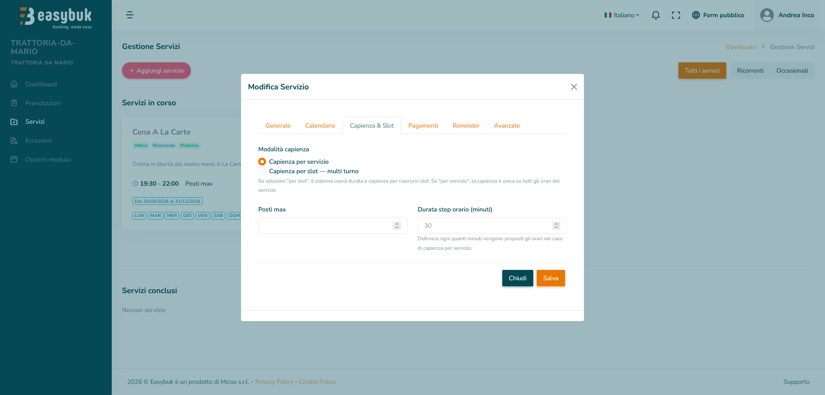The width and height of the screenshot is (825, 395).
Task: Open the Reminder tab
Action: coord(466,126)
